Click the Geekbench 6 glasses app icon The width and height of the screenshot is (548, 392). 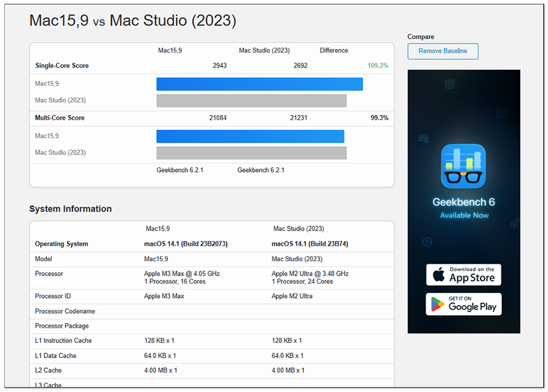coord(463,166)
